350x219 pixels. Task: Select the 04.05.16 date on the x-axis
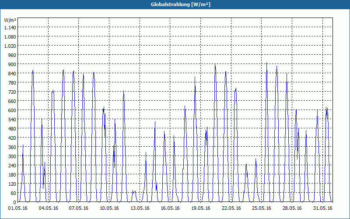click(48, 208)
